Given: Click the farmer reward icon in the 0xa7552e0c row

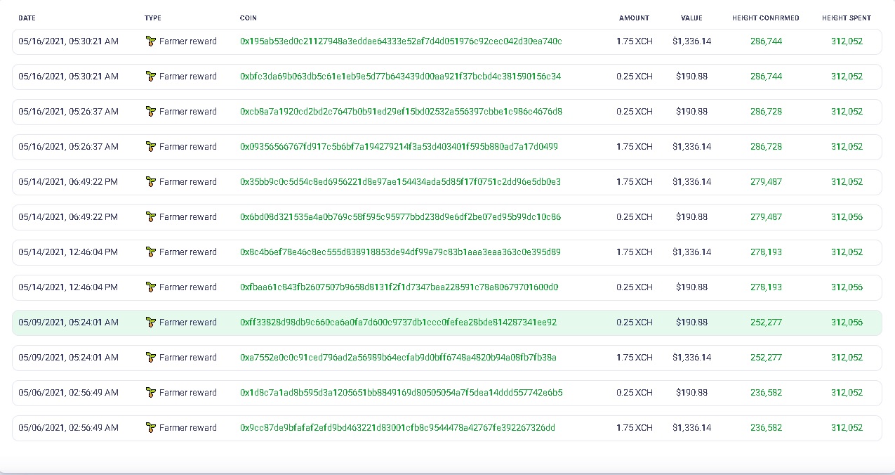Looking at the screenshot, I should 150,358.
